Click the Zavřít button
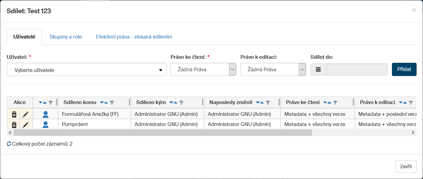 [405, 167]
